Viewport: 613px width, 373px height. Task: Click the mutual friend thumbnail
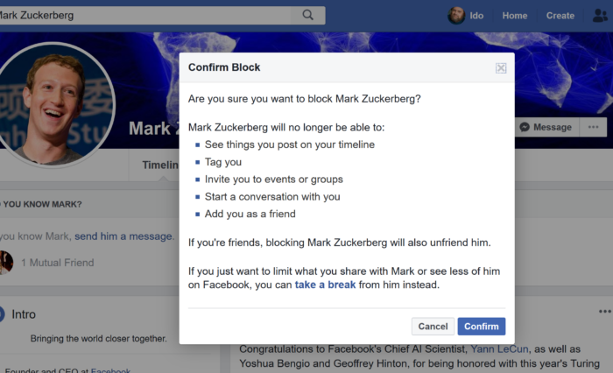5,262
